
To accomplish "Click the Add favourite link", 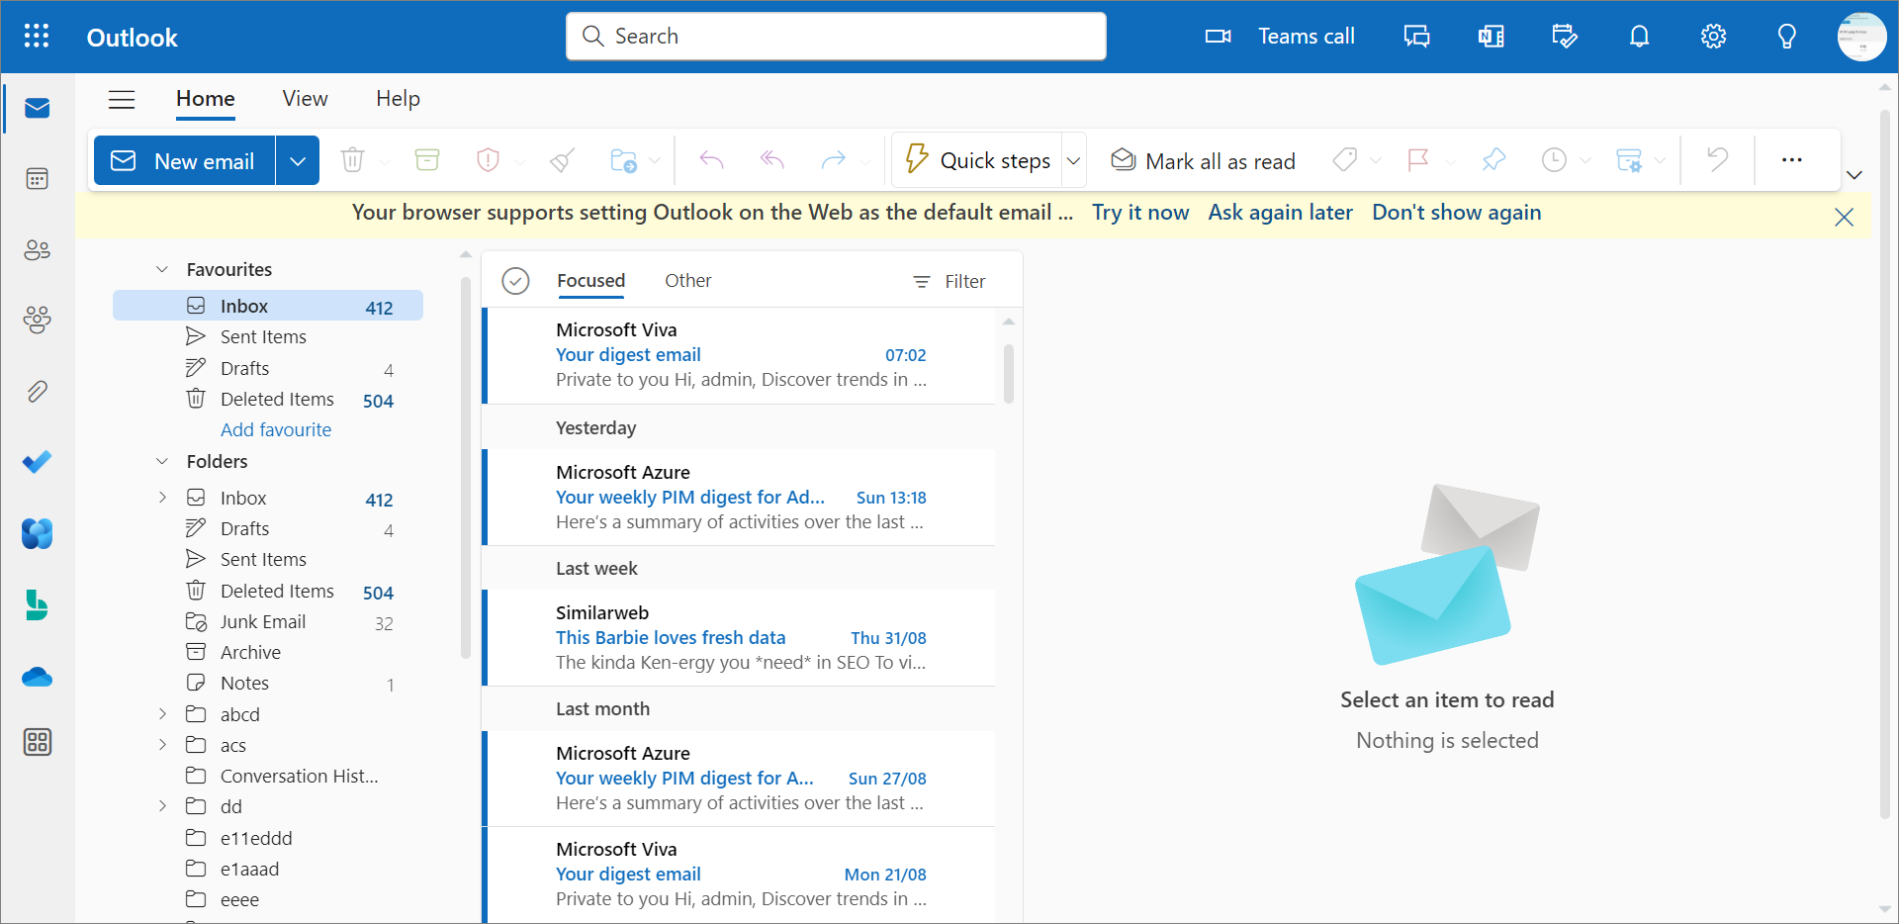I will (276, 430).
